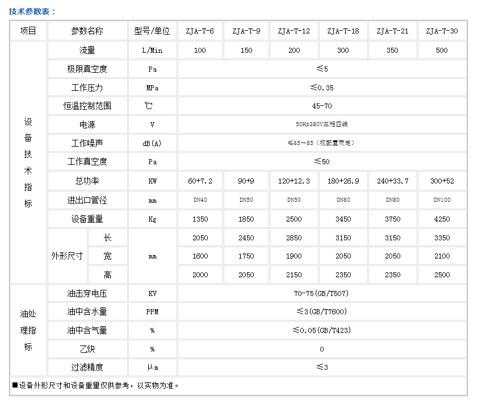Select the 油中含水量 parameter cell
This screenshot has width=478, height=408.
(x=87, y=312)
